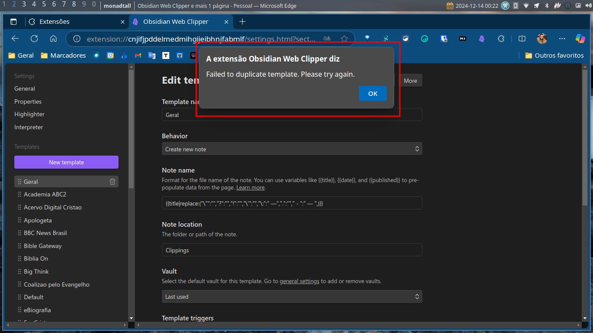Click the Template name field with Geral

pos(292,115)
